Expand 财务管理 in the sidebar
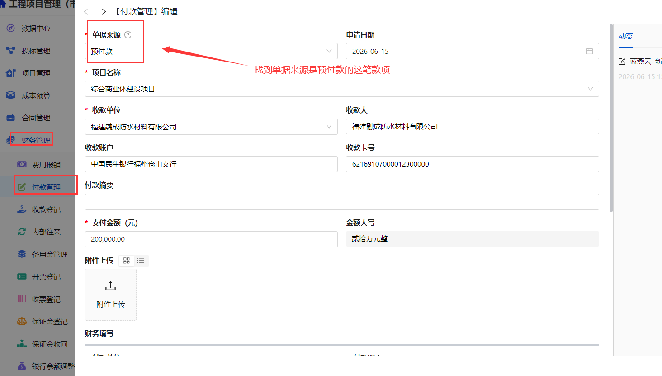Image resolution: width=662 pixels, height=376 pixels. click(x=36, y=140)
